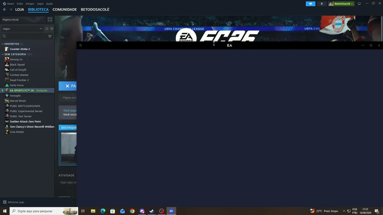Switch library to grid collections view
383x215 pixels.
[x=50, y=19]
